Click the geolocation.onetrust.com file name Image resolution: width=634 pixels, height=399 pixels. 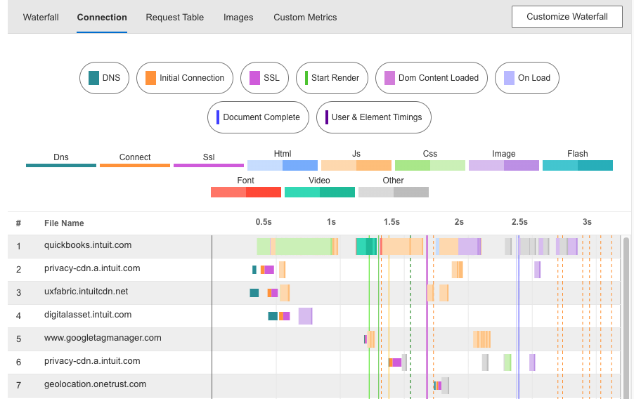[x=95, y=385]
